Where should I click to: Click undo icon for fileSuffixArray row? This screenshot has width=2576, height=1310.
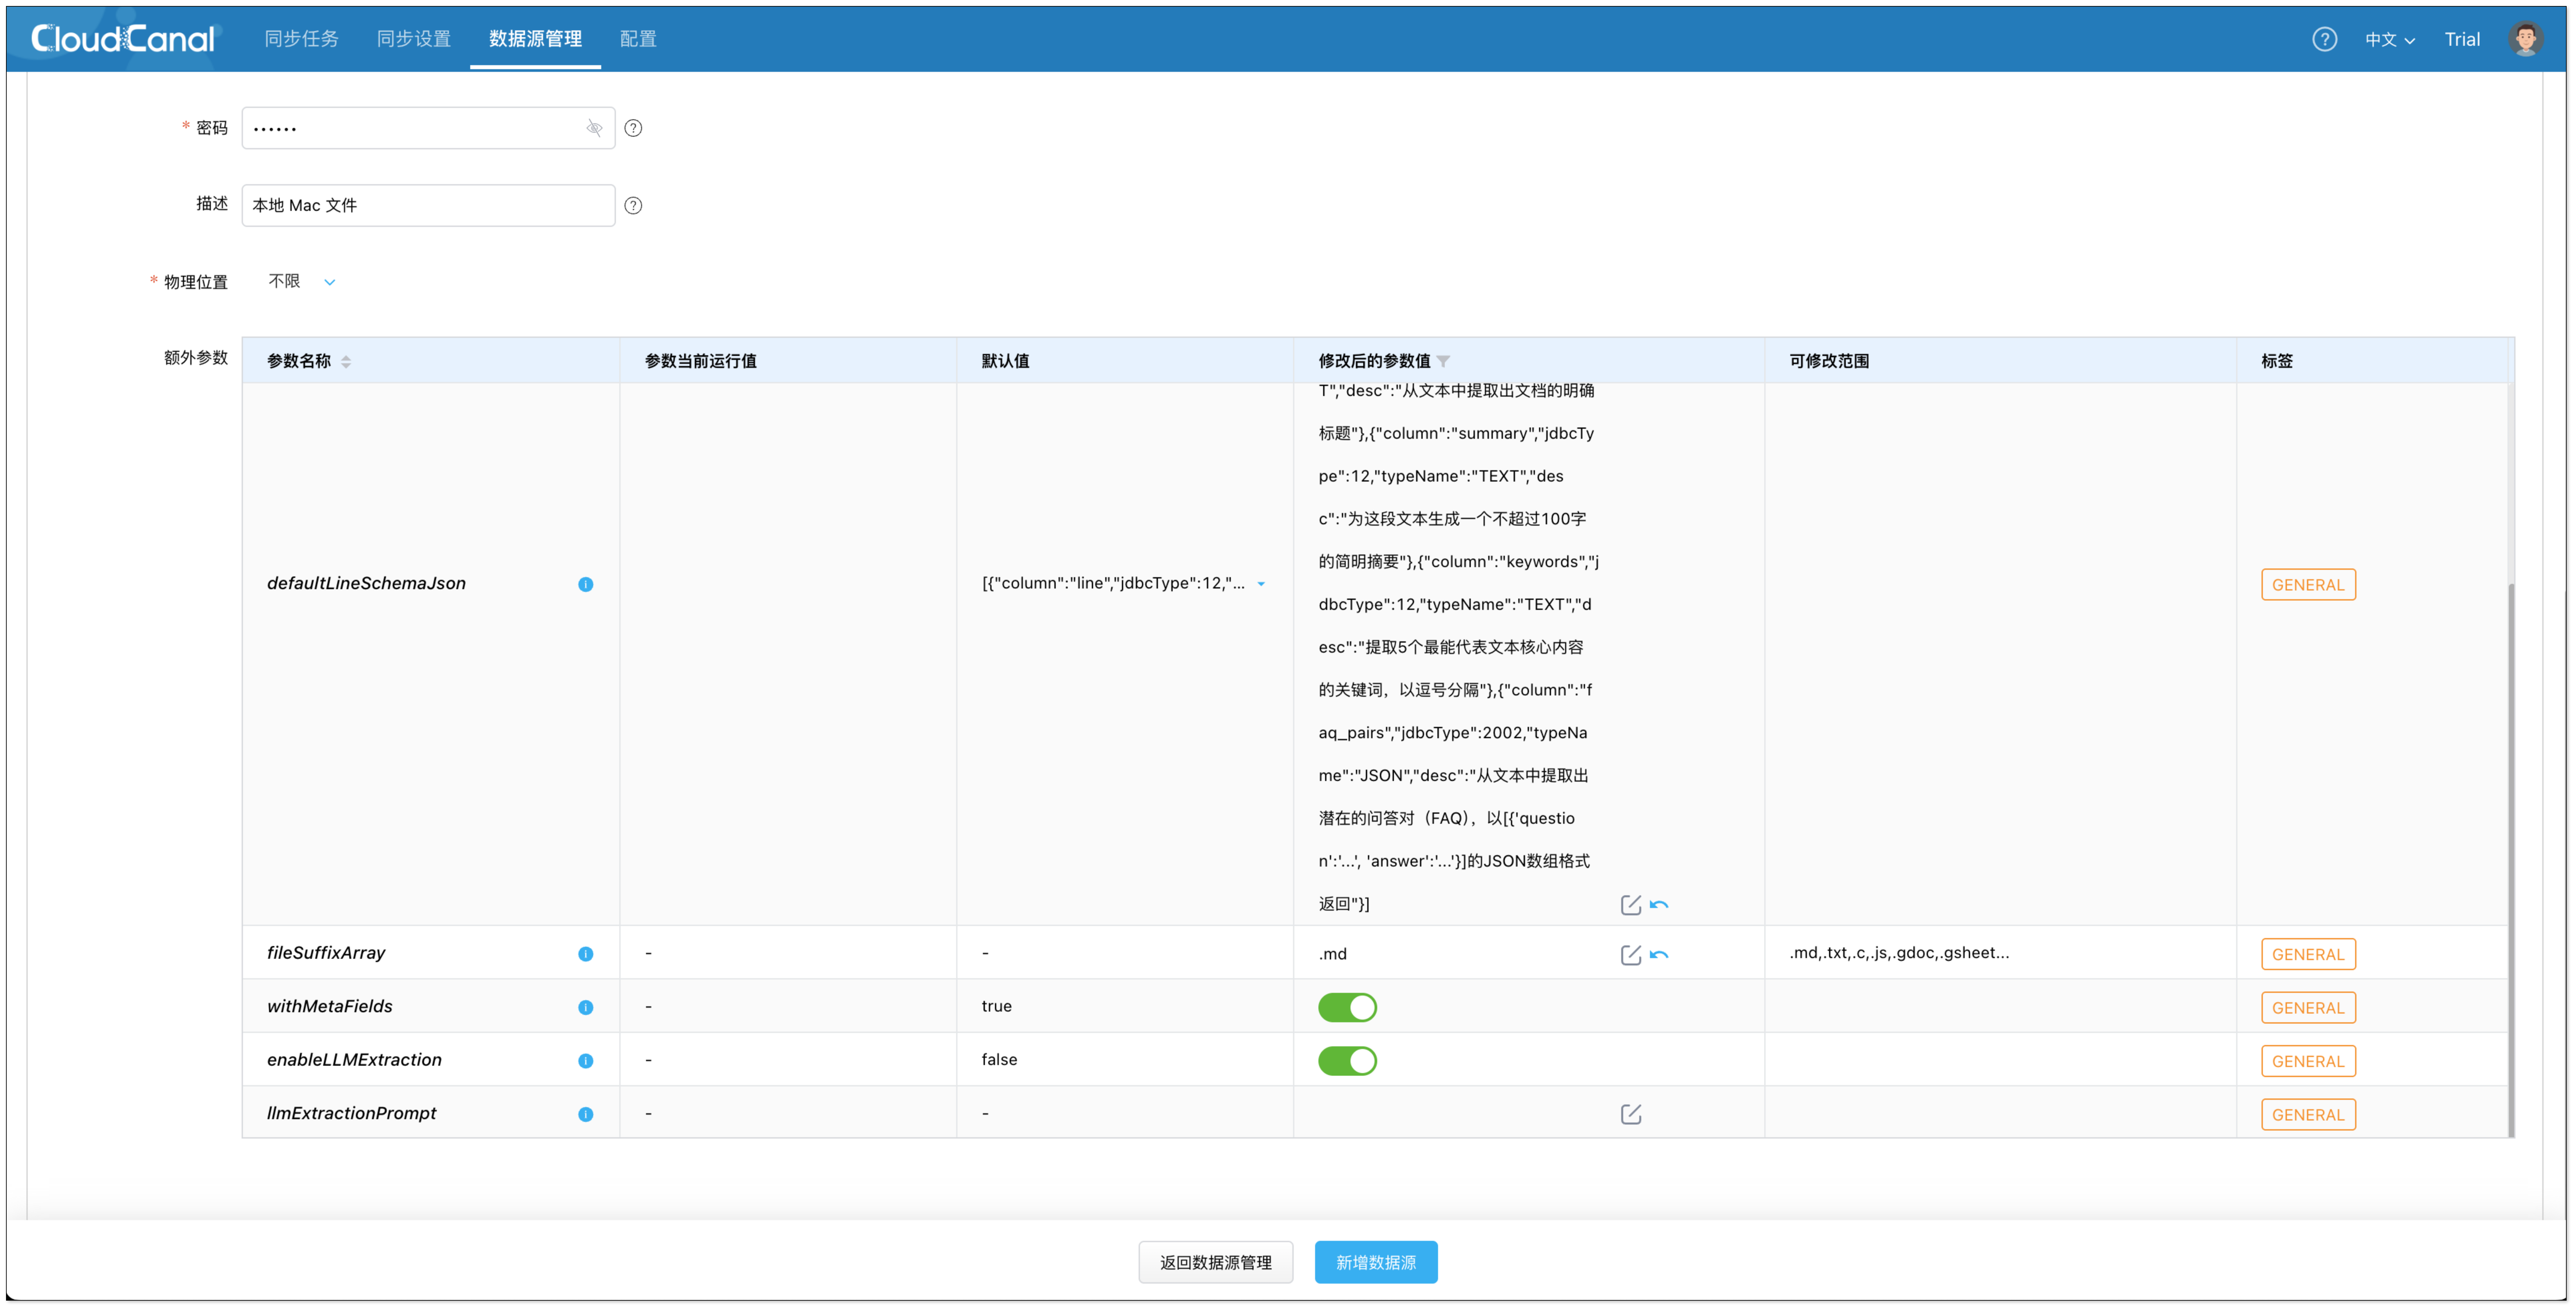[x=1659, y=954]
